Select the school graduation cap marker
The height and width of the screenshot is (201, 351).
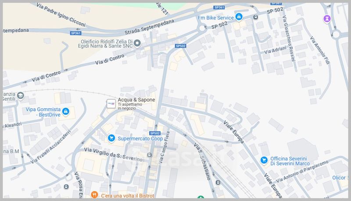[20, 96]
